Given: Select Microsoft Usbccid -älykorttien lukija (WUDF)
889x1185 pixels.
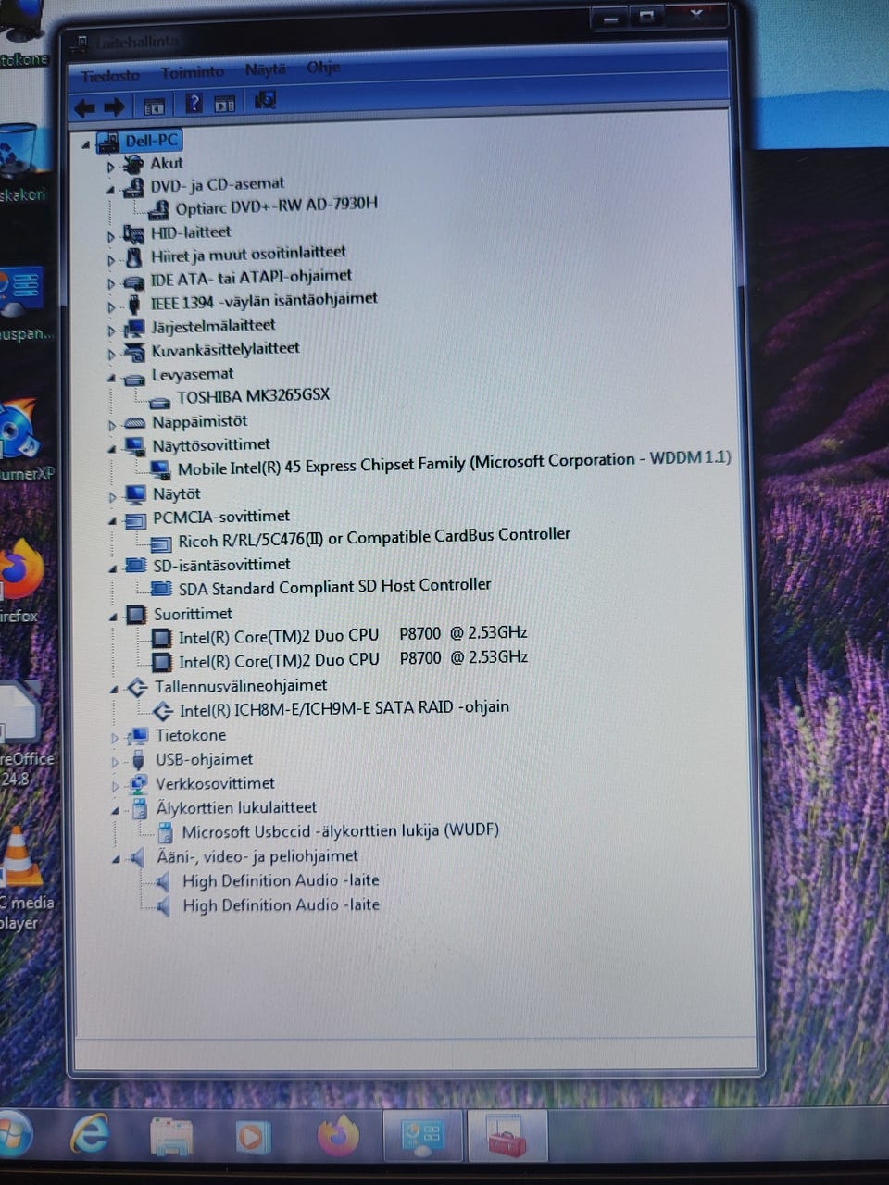Looking at the screenshot, I should pyautogui.click(x=340, y=831).
